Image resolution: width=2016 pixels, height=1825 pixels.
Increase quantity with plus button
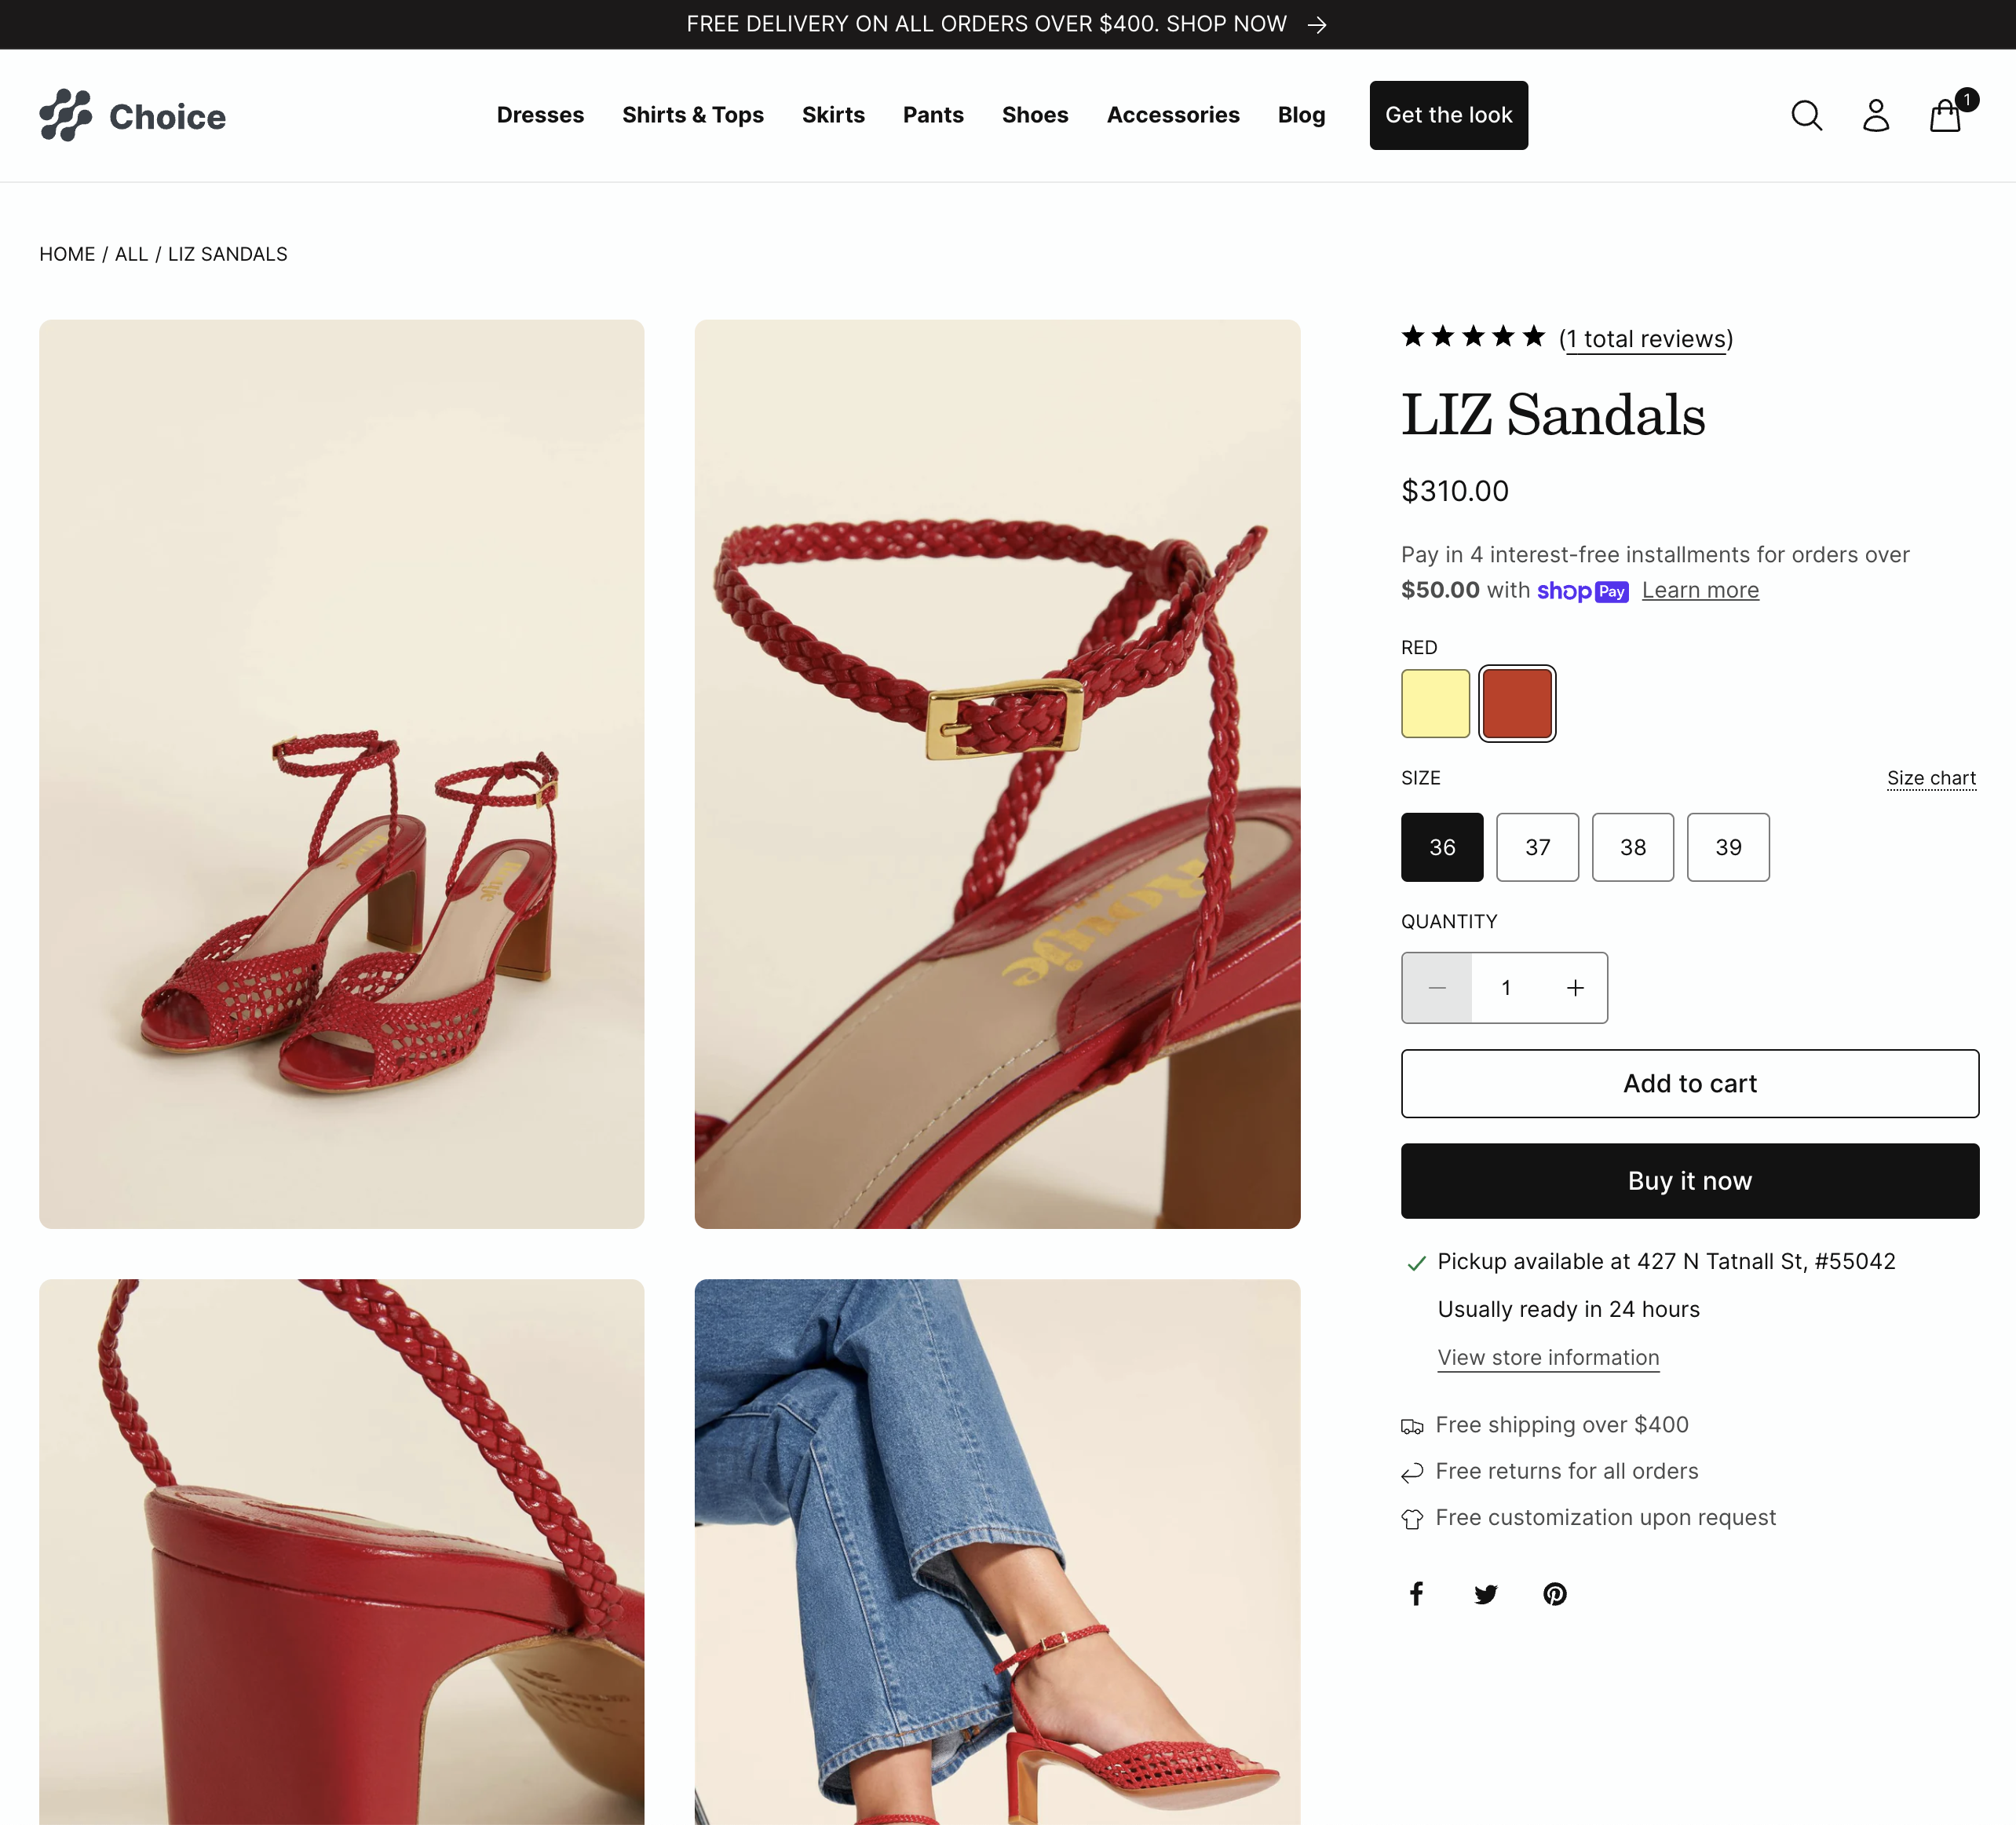coord(1575,989)
